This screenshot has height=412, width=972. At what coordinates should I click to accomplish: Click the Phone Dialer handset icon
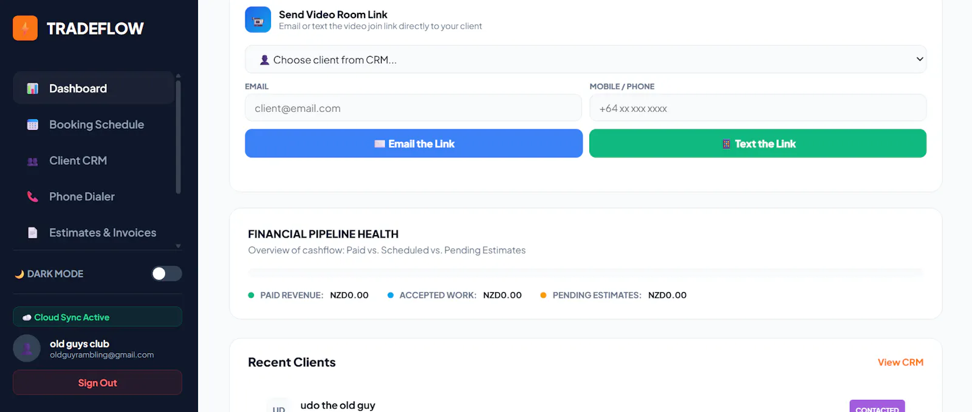33,196
